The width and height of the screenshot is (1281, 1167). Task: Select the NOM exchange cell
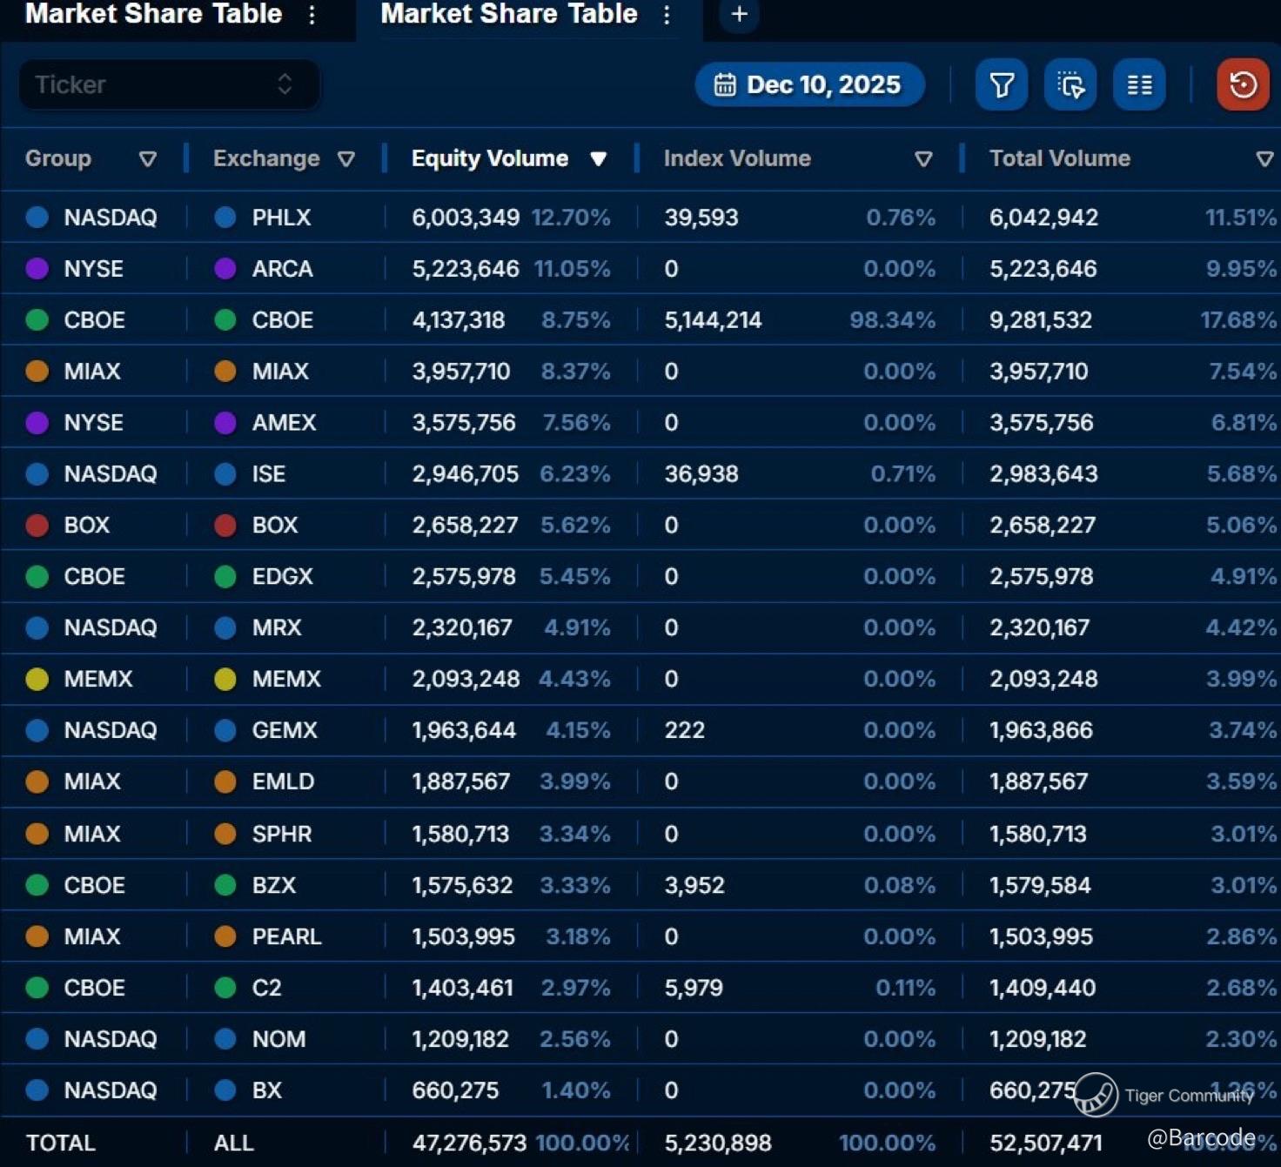278,1039
